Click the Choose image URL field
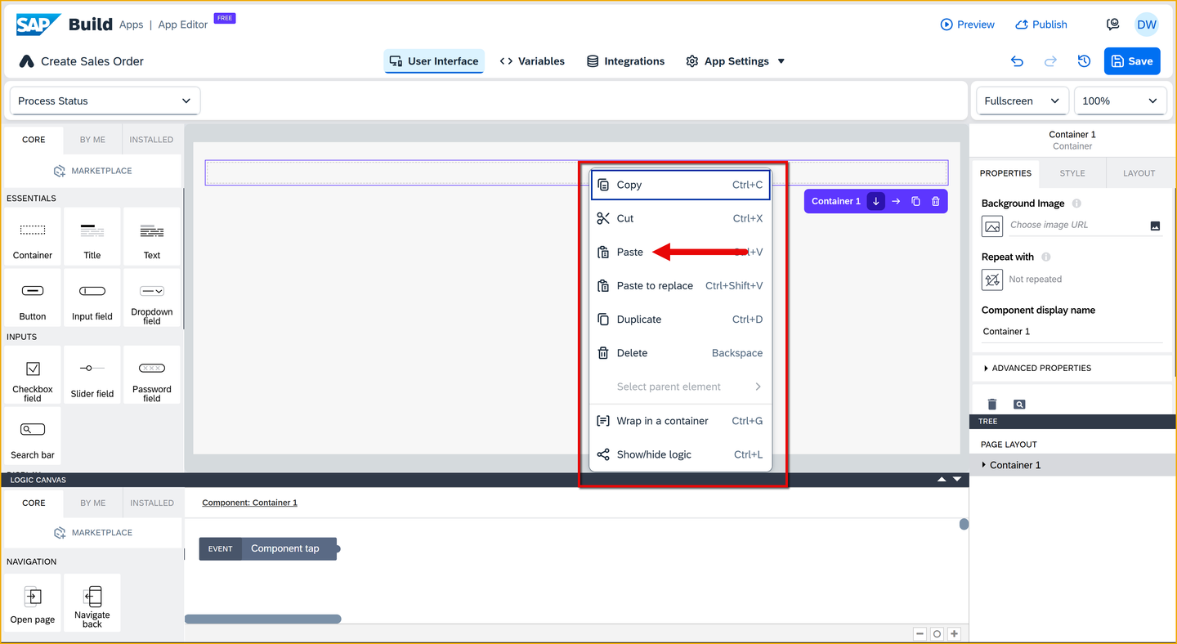 pos(1077,225)
